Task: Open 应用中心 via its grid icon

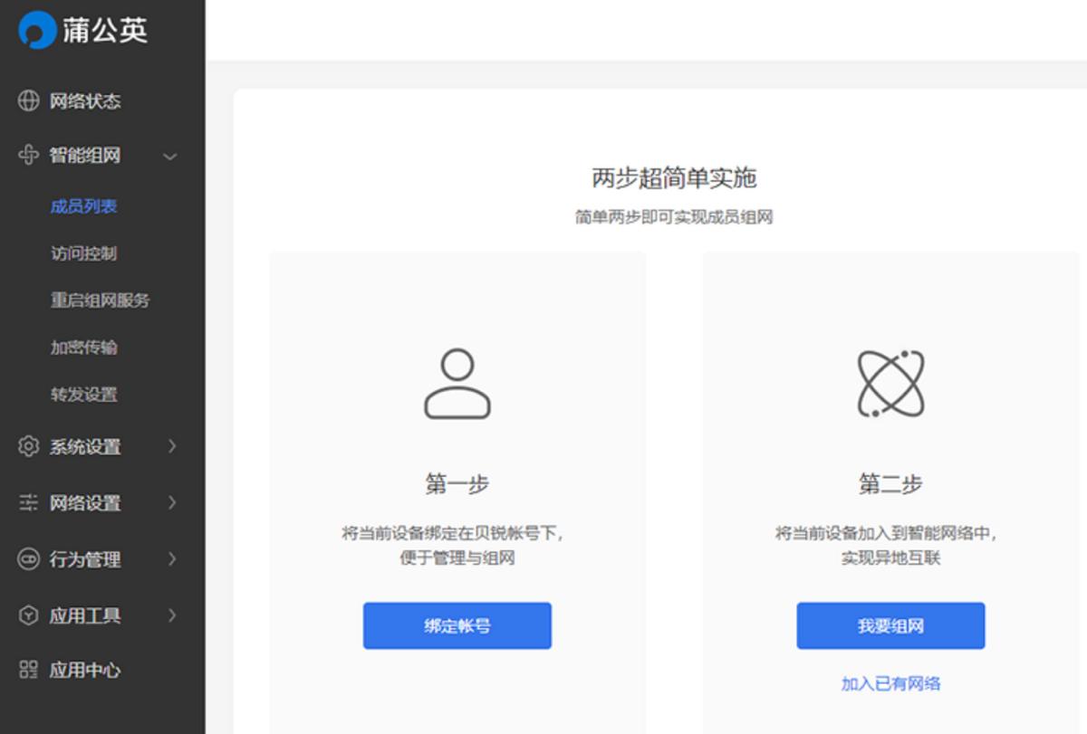Action: point(26,671)
